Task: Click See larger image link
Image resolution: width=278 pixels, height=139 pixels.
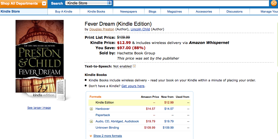Action: [39, 108]
